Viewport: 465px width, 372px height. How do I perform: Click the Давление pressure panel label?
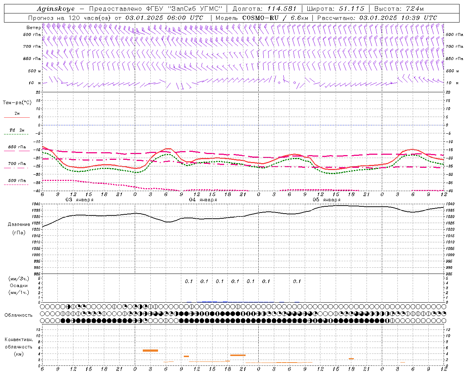[x=19, y=225]
